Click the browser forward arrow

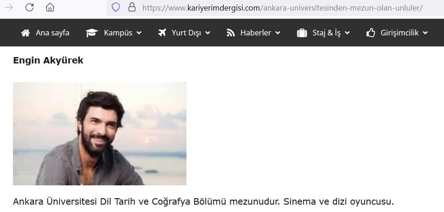tap(9, 7)
